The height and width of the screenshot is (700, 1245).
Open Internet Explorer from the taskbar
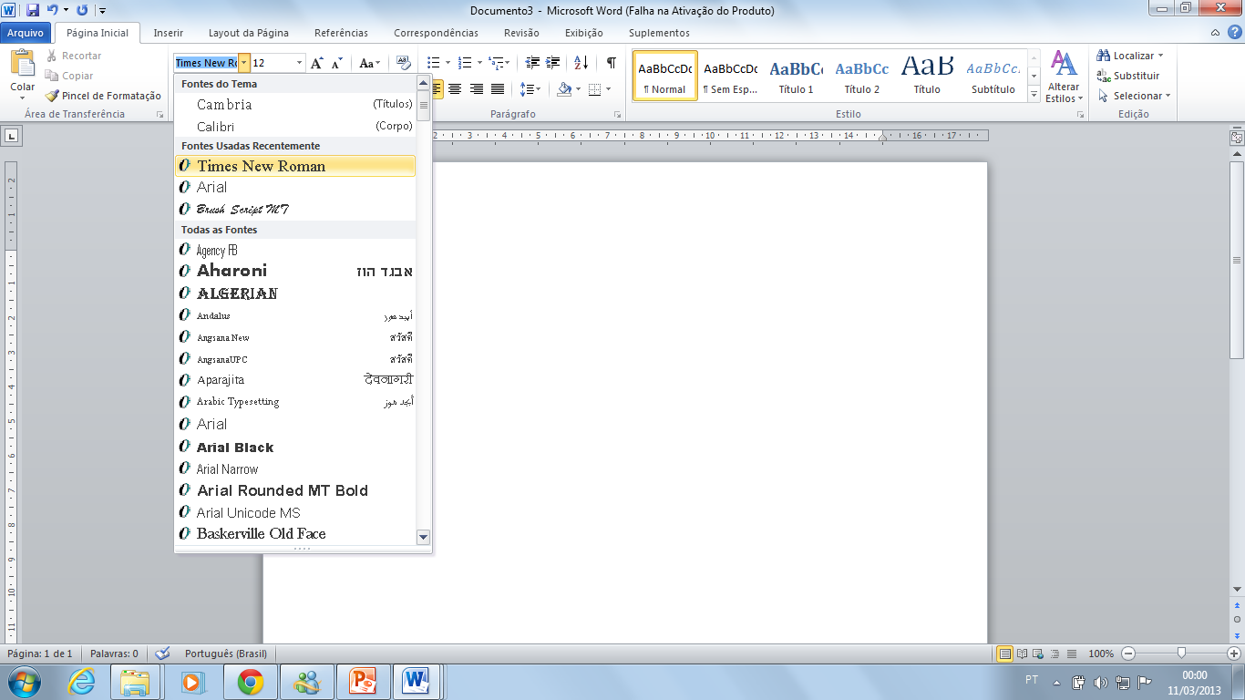point(82,682)
